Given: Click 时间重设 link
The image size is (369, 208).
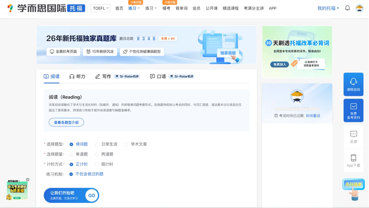Looking at the screenshot, I should pyautogui.click(x=313, y=116).
